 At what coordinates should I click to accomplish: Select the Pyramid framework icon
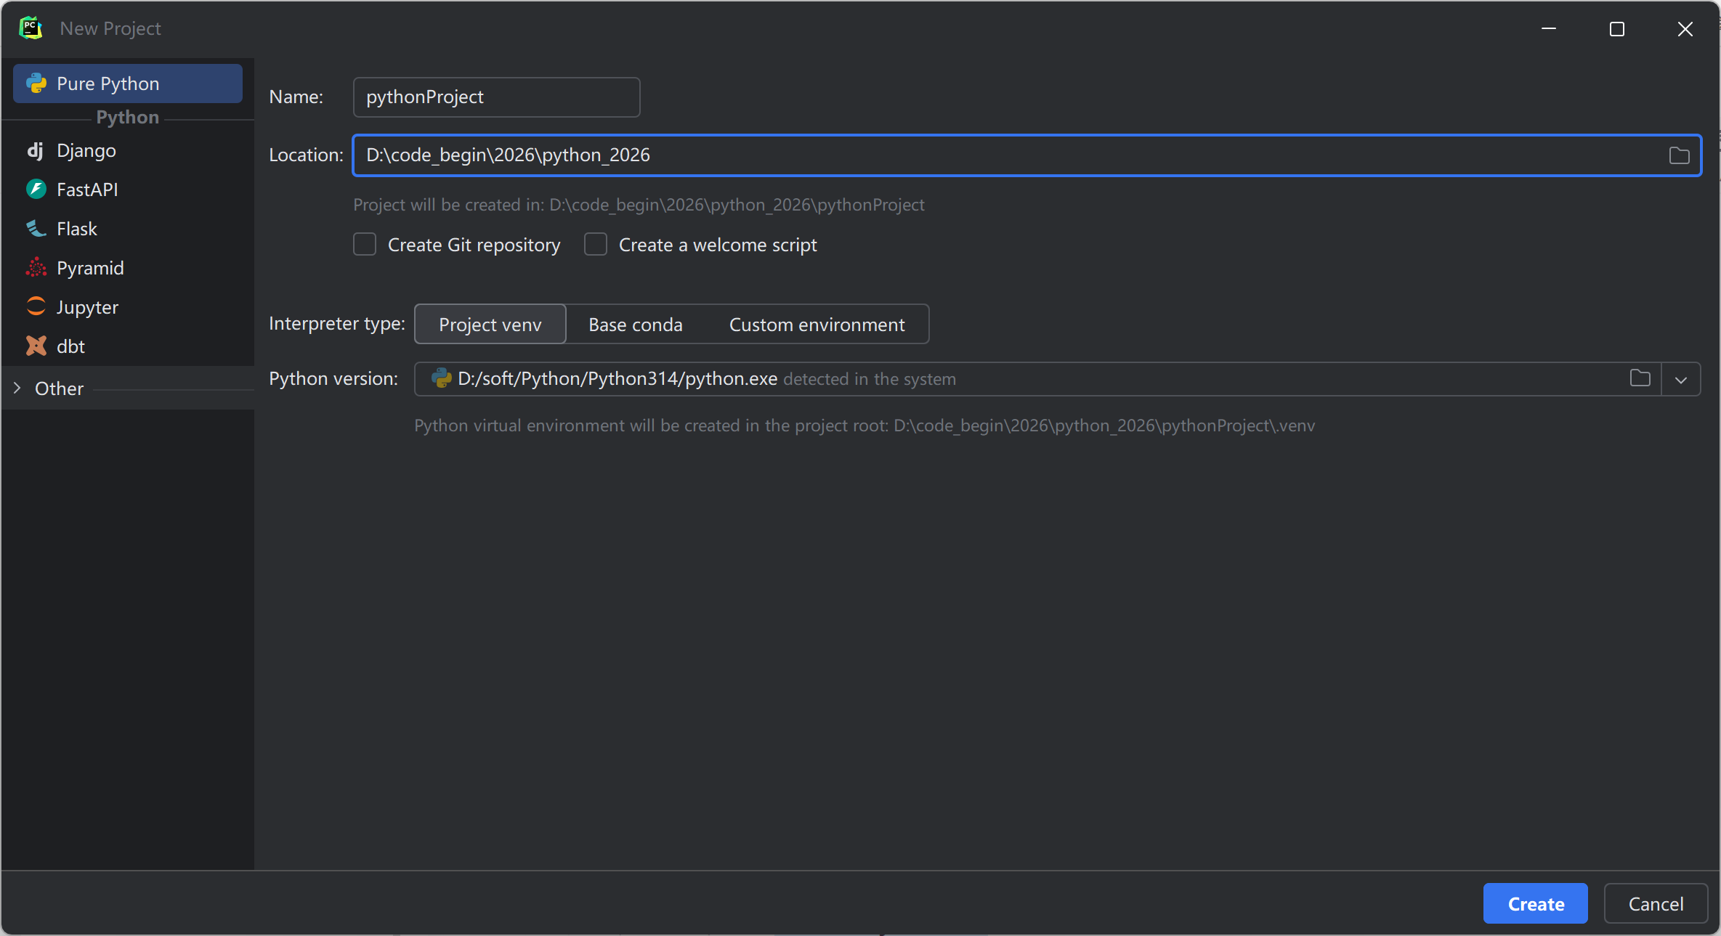tap(36, 268)
